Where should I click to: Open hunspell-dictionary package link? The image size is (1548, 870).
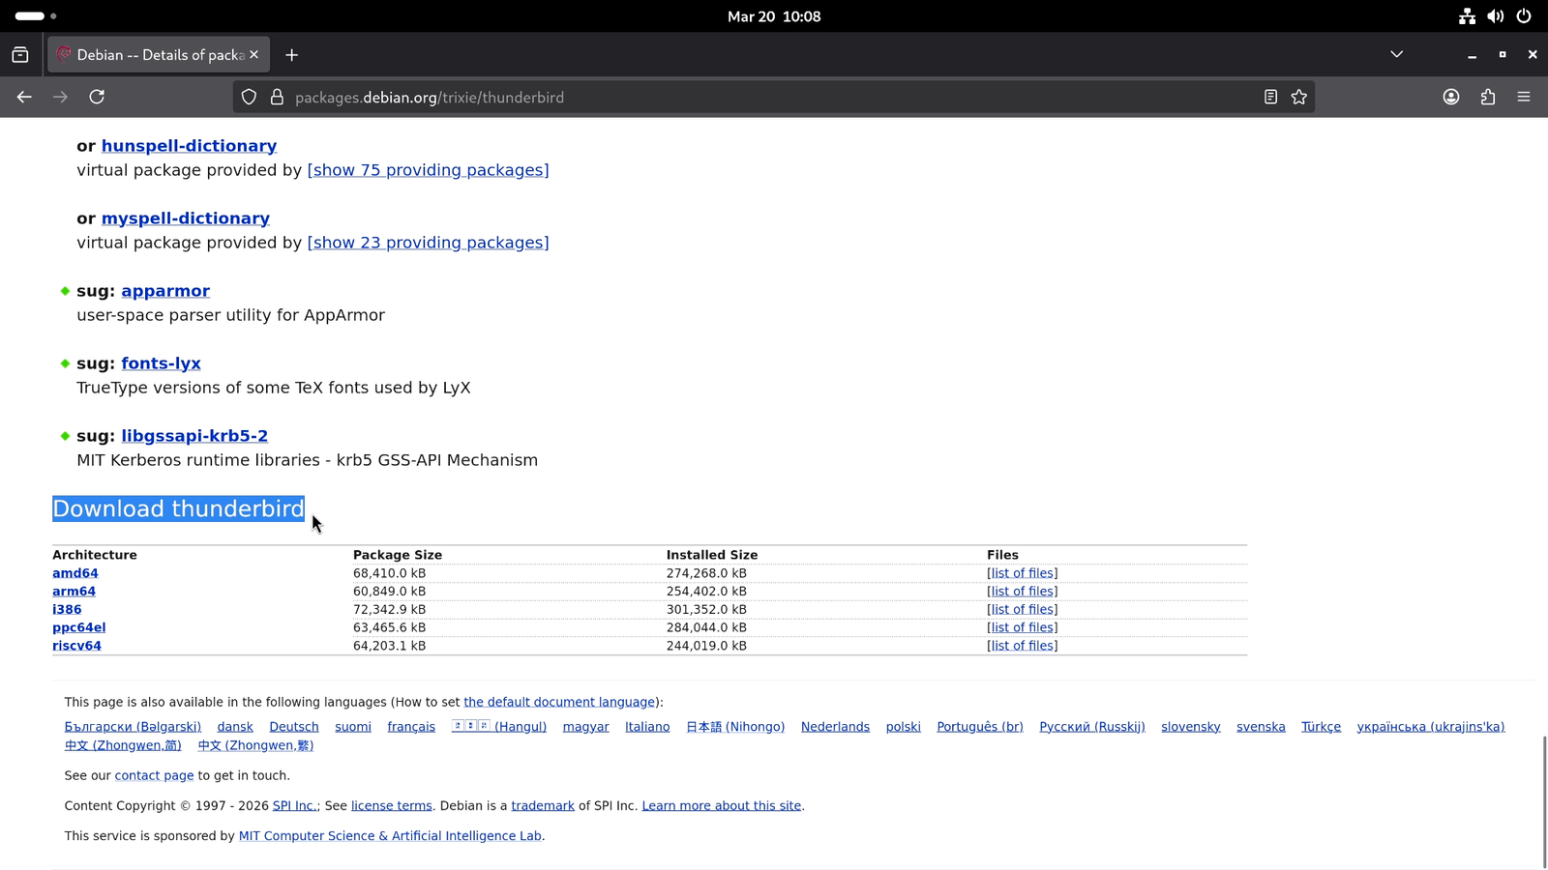point(189,146)
